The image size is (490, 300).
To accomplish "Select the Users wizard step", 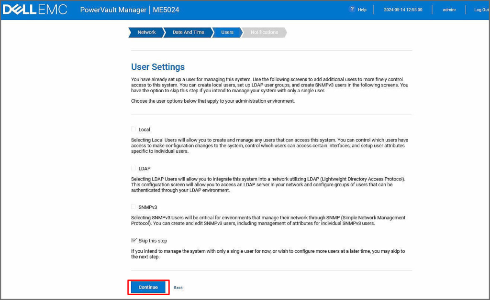I will 227,32.
